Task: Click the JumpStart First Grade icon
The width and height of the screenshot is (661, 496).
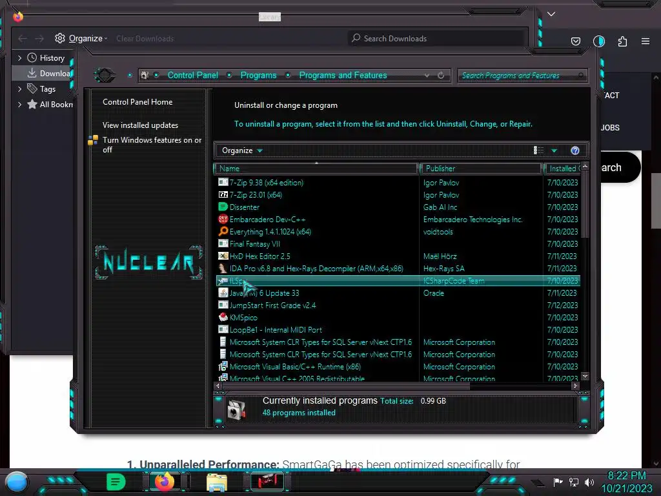Action: pyautogui.click(x=223, y=305)
